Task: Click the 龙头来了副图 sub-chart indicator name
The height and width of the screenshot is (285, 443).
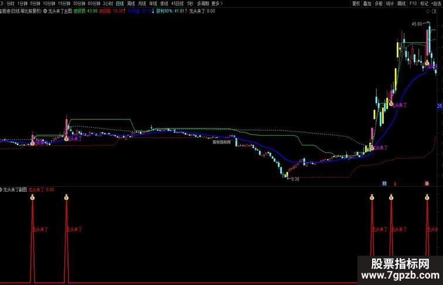Action: click(x=15, y=190)
